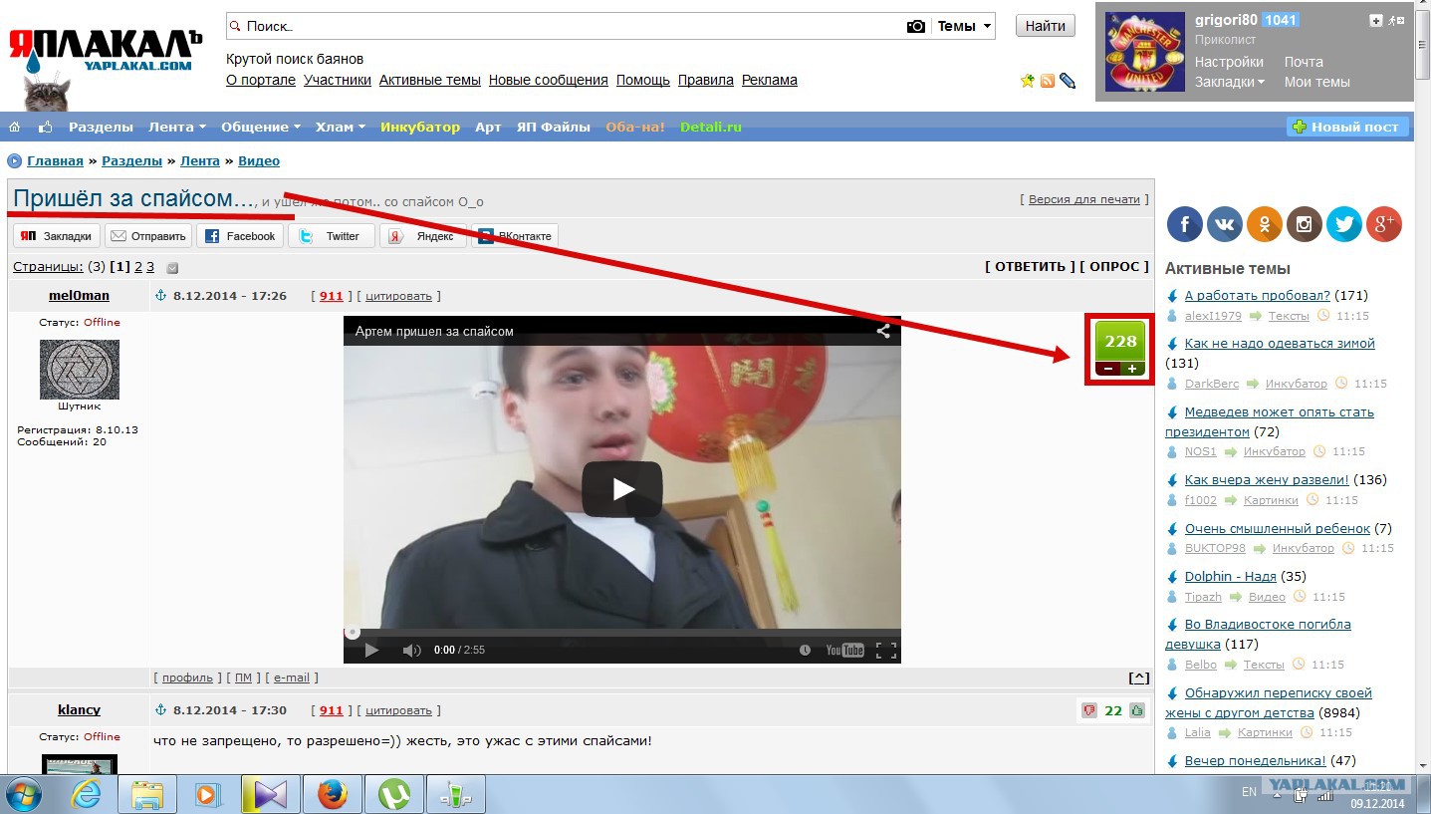The height and width of the screenshot is (814, 1431).
Task: Enter fullscreen on the video player
Action: [x=885, y=651]
